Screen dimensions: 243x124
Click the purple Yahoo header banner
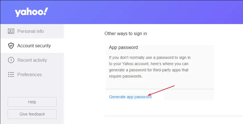coord(142,12)
